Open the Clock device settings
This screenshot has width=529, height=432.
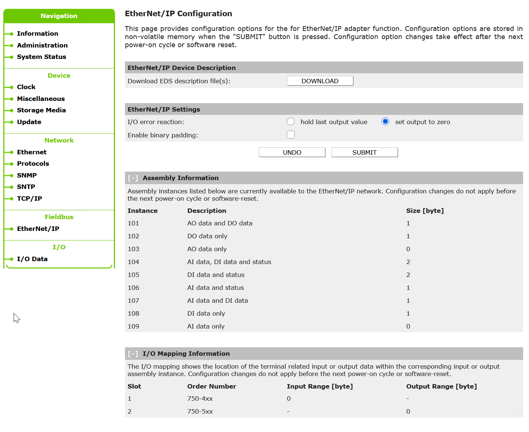click(x=26, y=87)
